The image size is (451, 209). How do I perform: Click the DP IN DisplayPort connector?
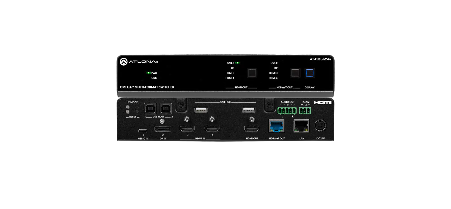[162, 129]
